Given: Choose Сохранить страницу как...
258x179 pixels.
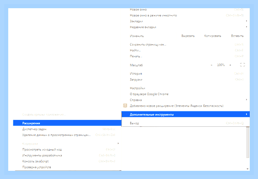Looking at the screenshot, I should pos(186,45).
